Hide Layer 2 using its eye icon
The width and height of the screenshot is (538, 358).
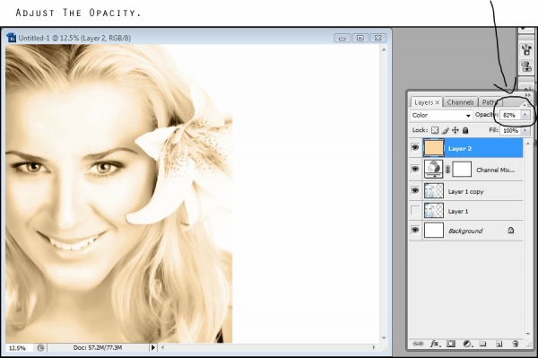(x=415, y=147)
